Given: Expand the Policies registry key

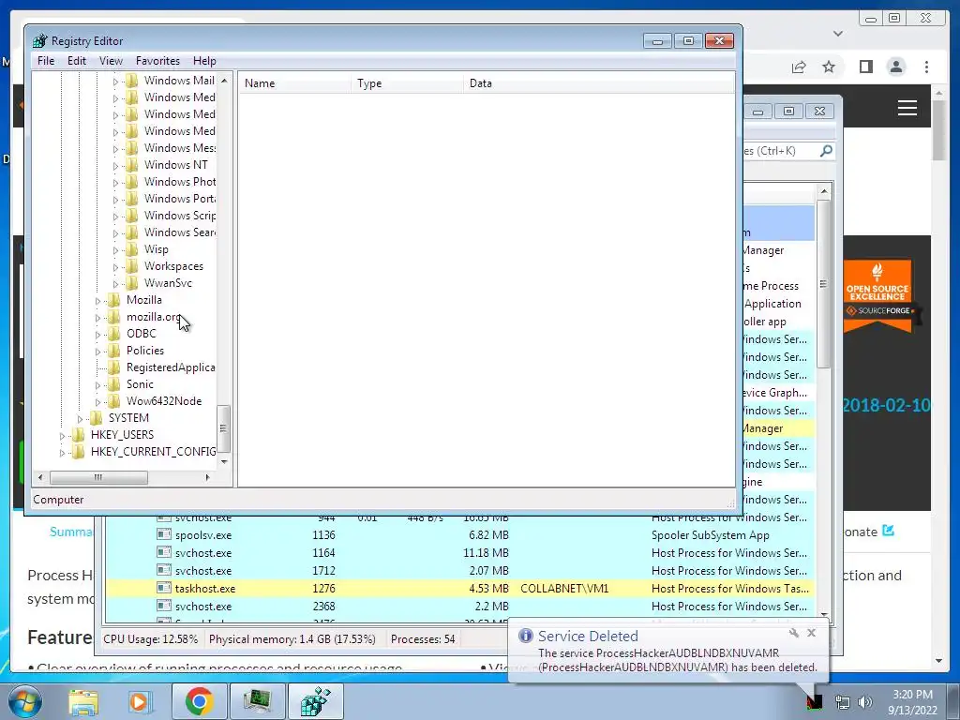Looking at the screenshot, I should [97, 352].
